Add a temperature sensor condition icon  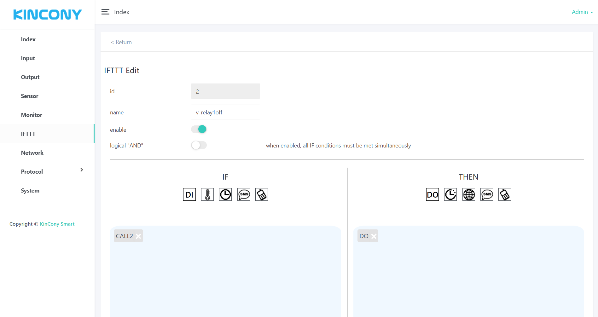pos(207,194)
